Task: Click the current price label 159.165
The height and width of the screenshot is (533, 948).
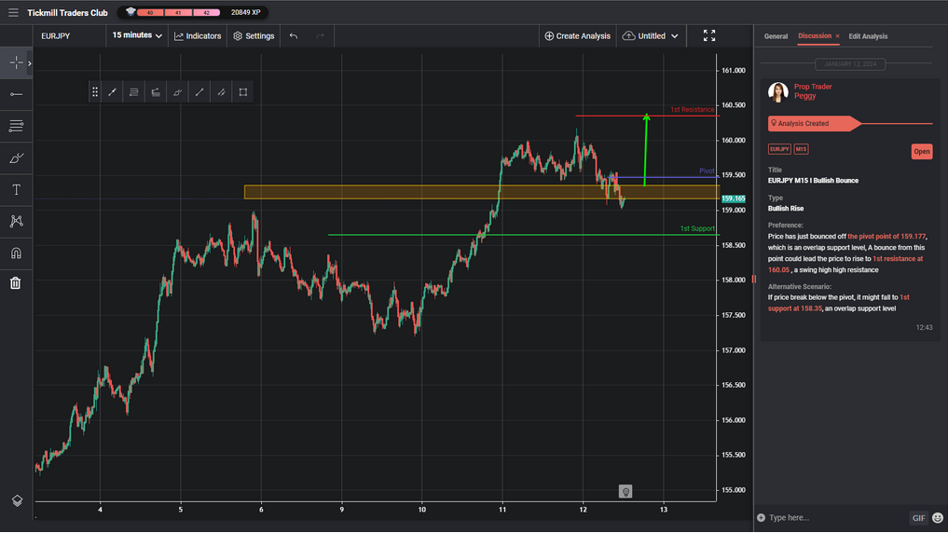Action: (x=734, y=198)
